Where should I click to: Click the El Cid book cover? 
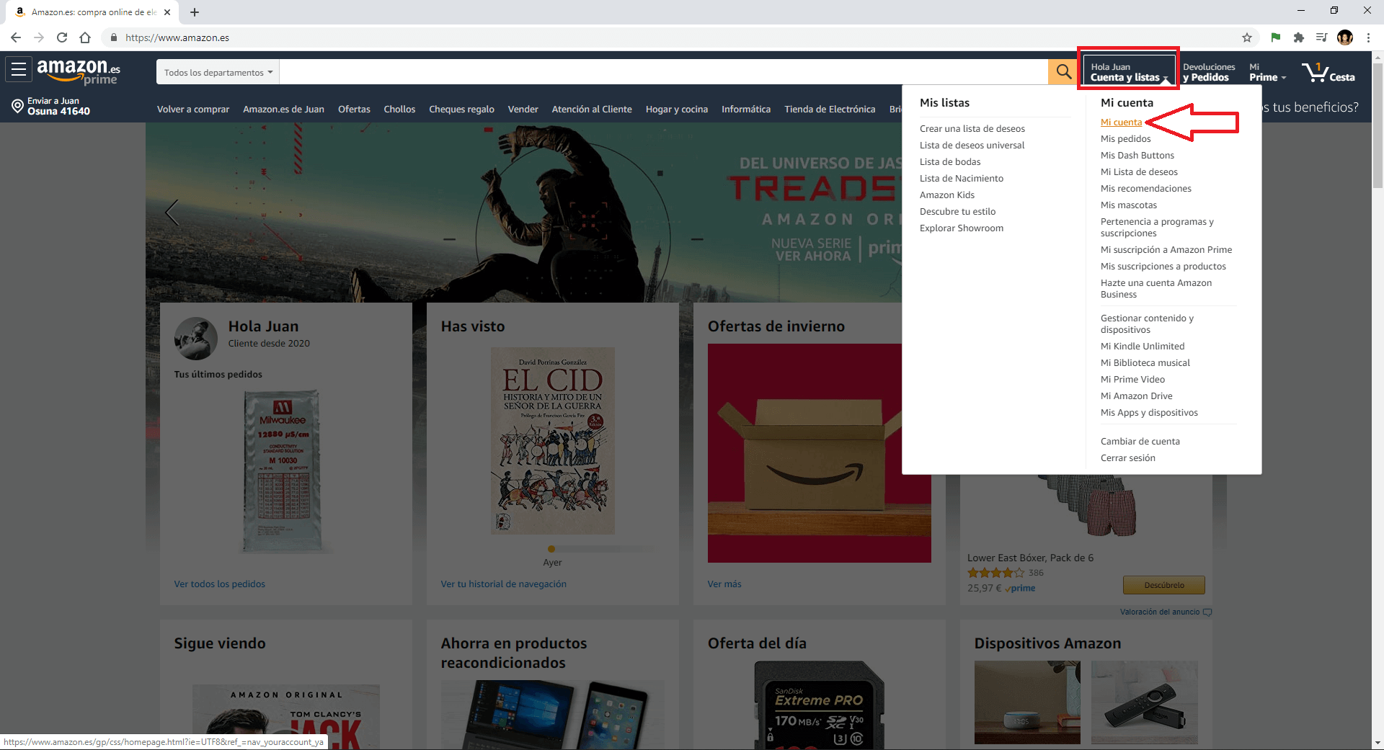[x=552, y=441]
